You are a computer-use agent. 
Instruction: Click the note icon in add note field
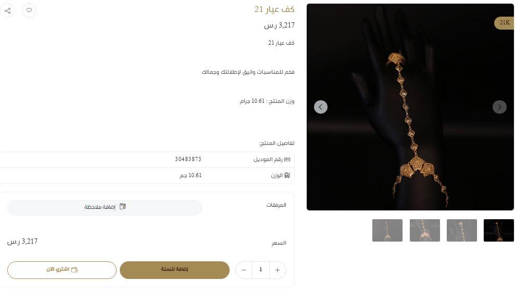tap(122, 206)
